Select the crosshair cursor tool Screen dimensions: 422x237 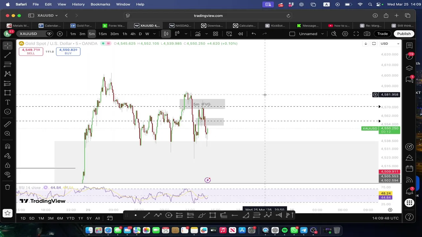point(8,45)
